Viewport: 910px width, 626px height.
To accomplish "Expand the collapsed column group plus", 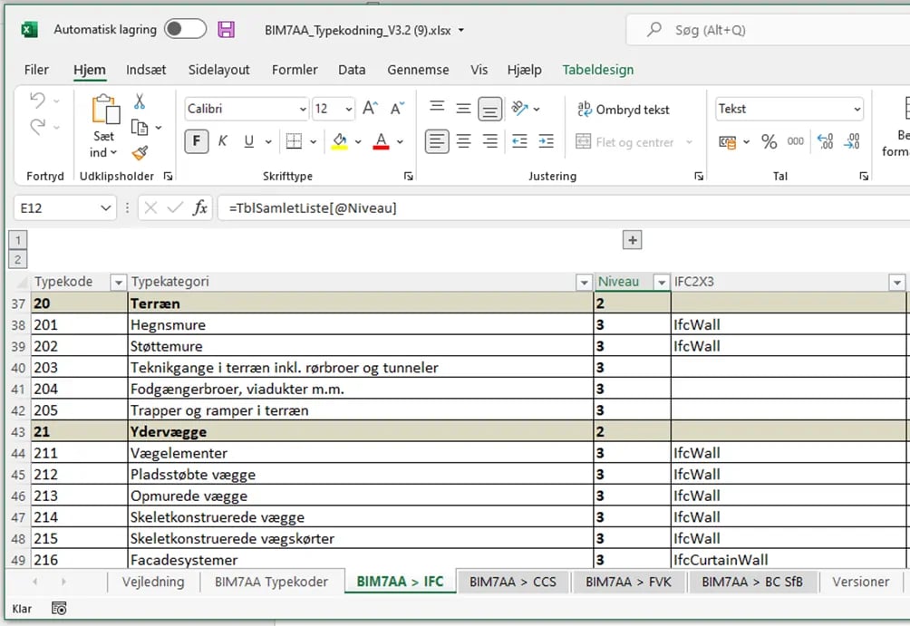I will click(x=632, y=240).
